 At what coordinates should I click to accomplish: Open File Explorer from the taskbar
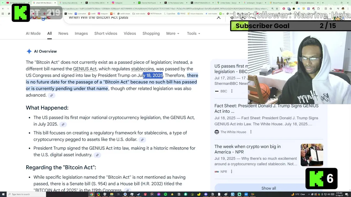[112, 194]
